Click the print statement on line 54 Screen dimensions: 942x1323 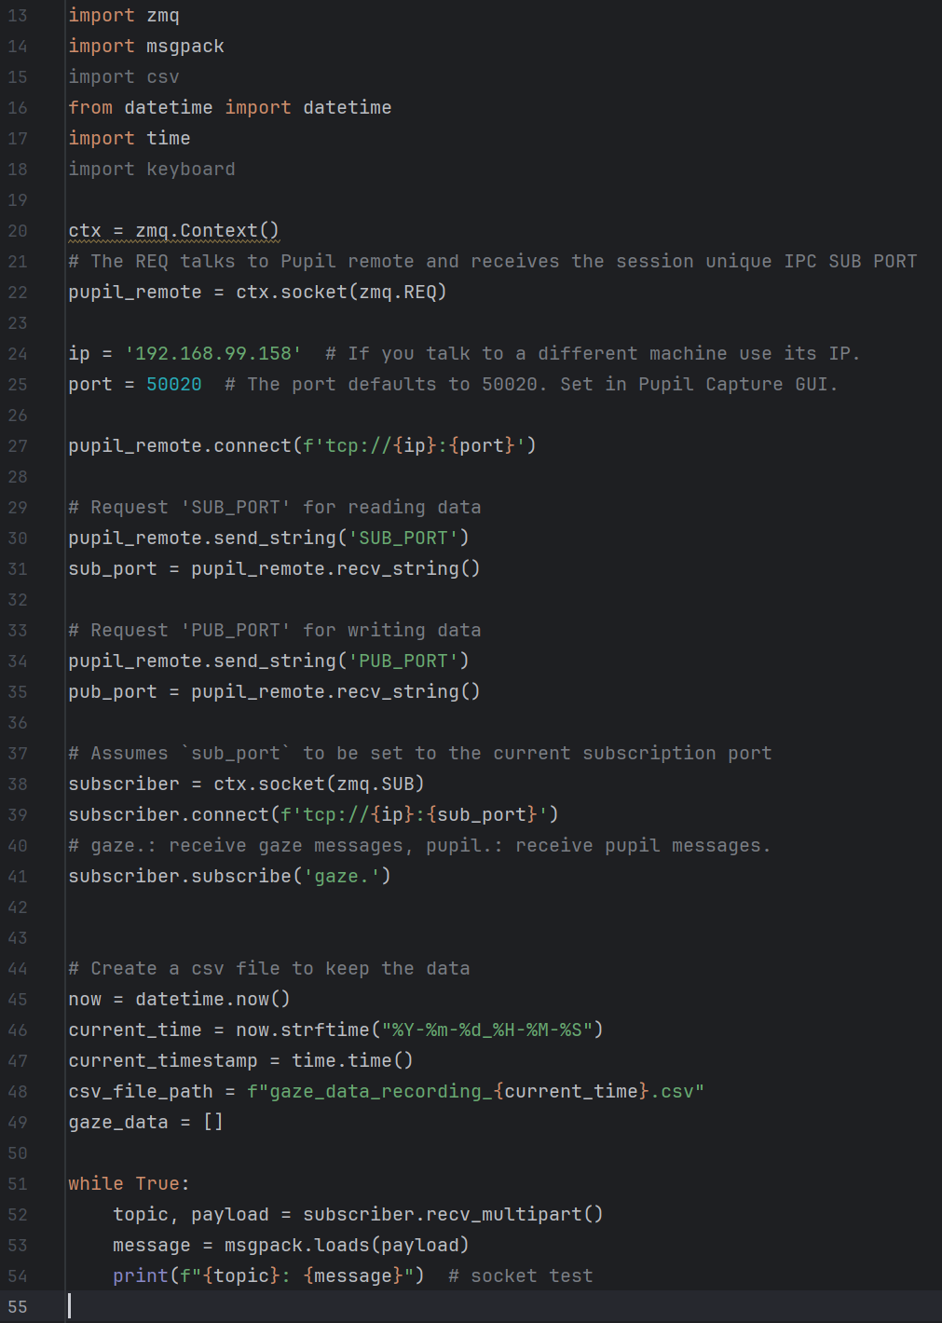coord(268,1276)
